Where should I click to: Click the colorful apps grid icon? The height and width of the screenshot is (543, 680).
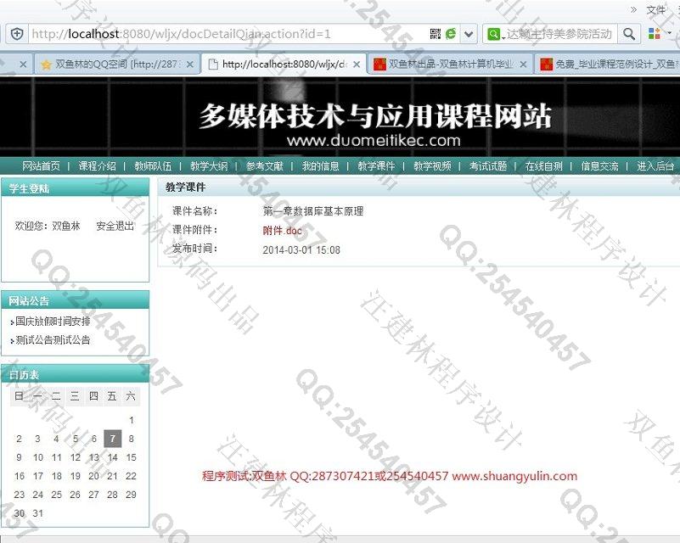point(655,34)
